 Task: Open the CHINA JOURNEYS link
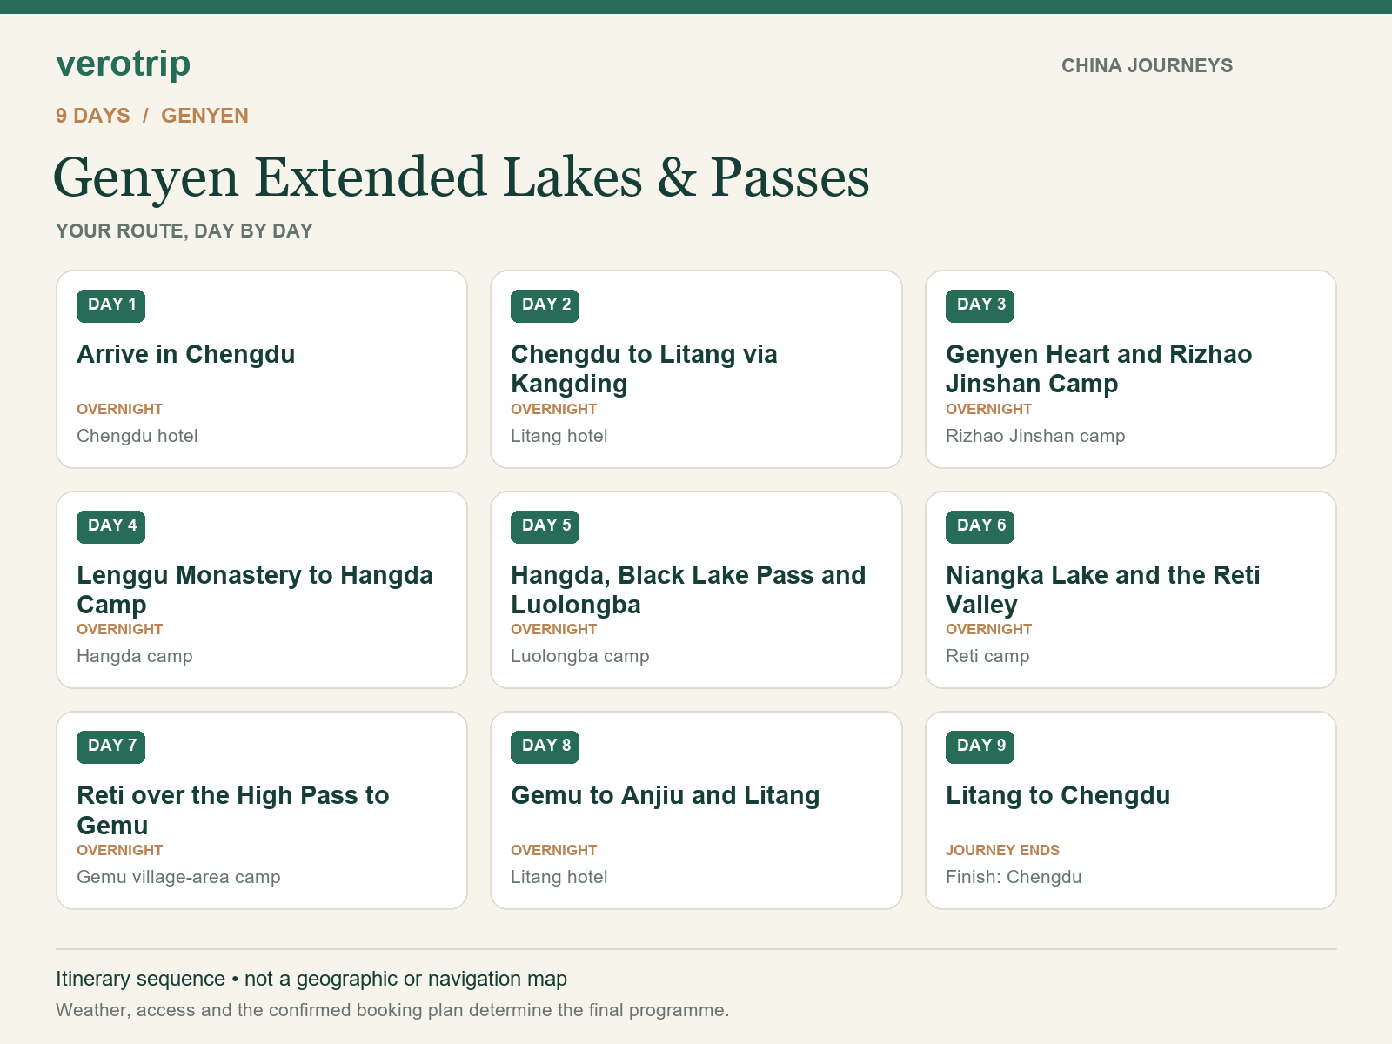pyautogui.click(x=1147, y=66)
